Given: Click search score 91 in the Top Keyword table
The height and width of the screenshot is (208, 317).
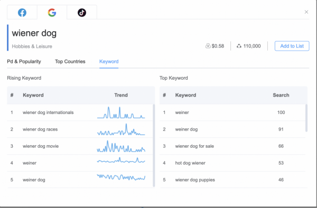Looking at the screenshot, I should coord(281,129).
